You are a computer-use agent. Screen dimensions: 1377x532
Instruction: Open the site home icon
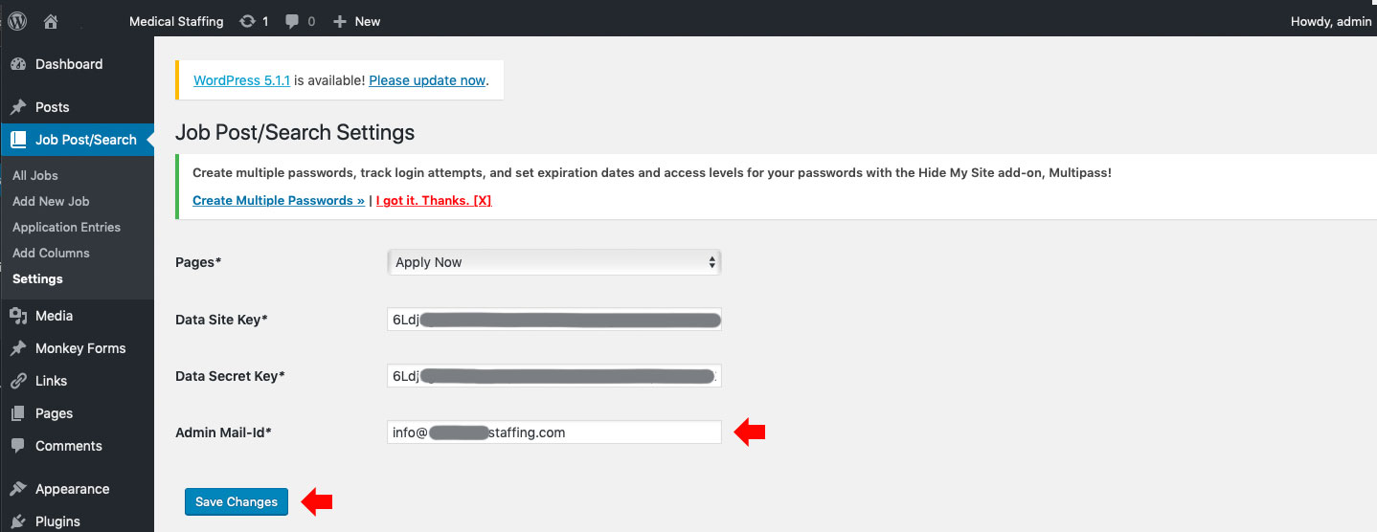point(52,21)
